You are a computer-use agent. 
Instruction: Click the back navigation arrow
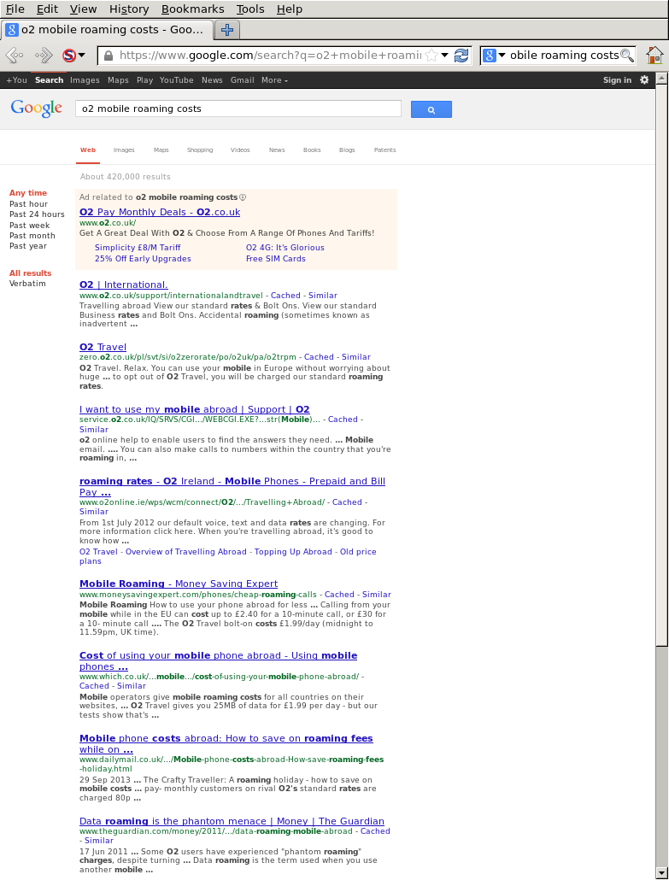(15, 56)
